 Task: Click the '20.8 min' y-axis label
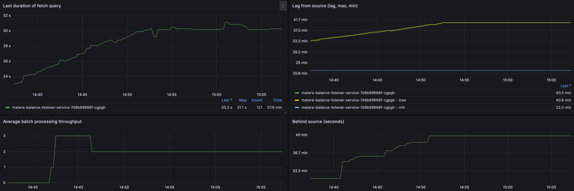click(300, 73)
